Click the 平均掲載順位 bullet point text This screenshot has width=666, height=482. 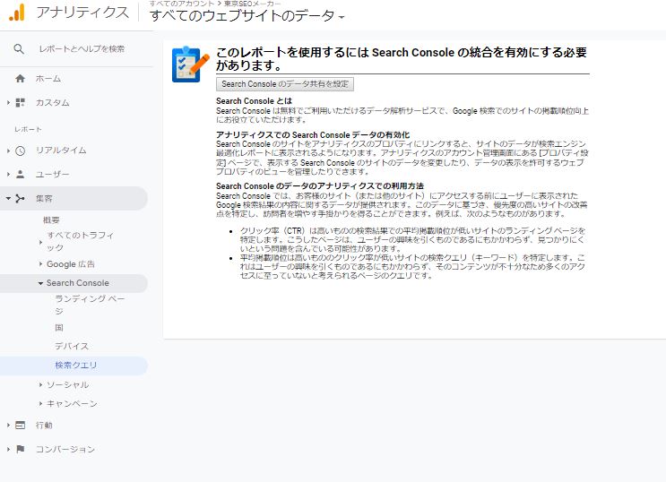(x=412, y=266)
